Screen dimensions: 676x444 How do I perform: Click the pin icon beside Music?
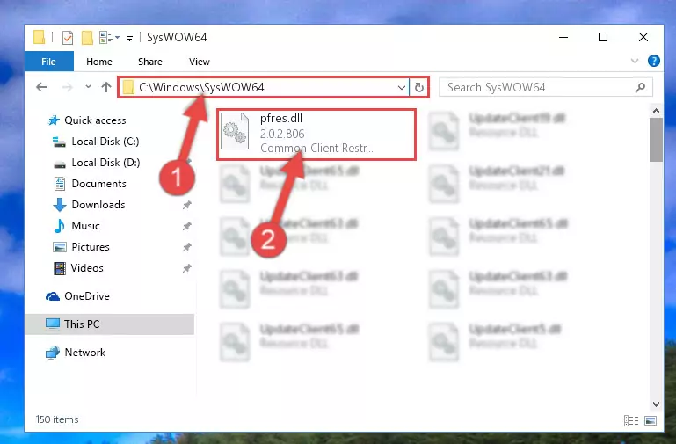pyautogui.click(x=186, y=226)
